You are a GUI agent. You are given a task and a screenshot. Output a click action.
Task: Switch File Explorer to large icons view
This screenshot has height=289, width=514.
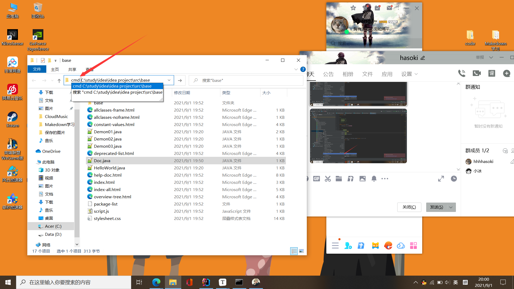pyautogui.click(x=301, y=251)
